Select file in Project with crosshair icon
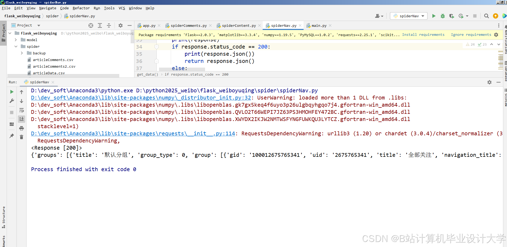 coord(91,25)
